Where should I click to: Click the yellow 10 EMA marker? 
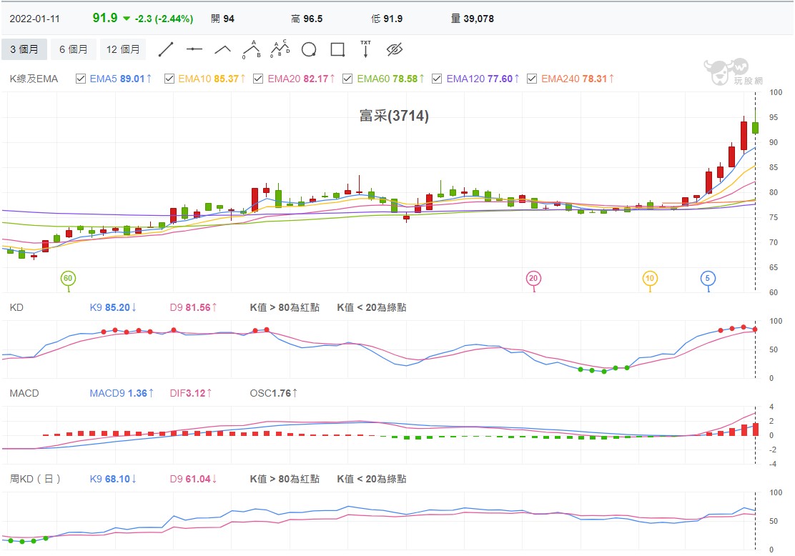650,278
